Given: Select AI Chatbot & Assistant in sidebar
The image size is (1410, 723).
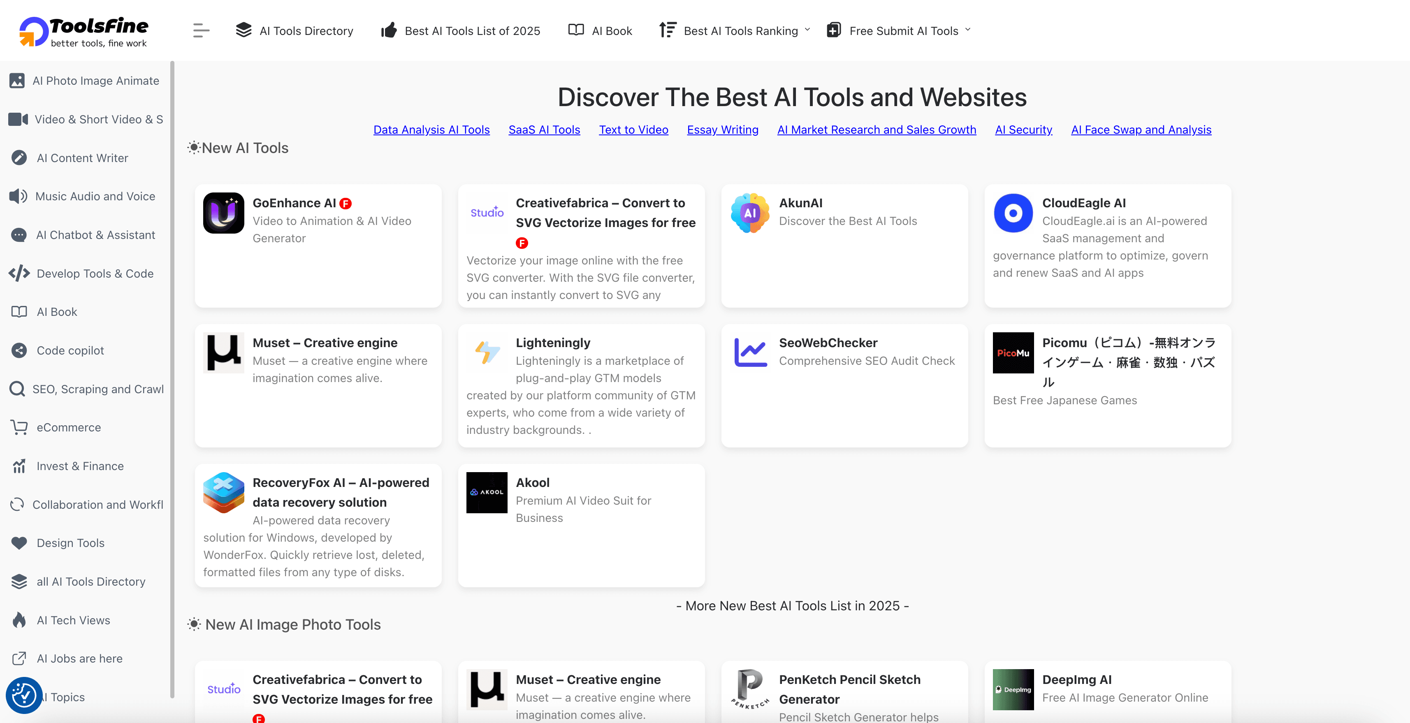Looking at the screenshot, I should point(96,235).
